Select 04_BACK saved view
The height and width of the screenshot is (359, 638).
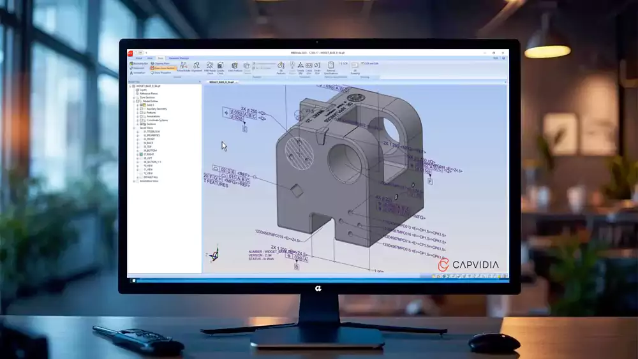click(148, 143)
